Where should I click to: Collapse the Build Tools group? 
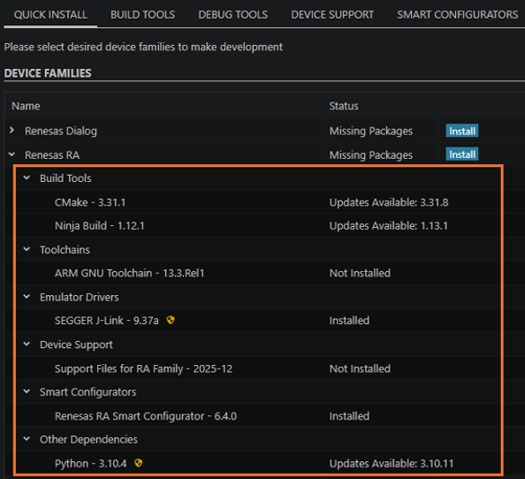click(27, 179)
